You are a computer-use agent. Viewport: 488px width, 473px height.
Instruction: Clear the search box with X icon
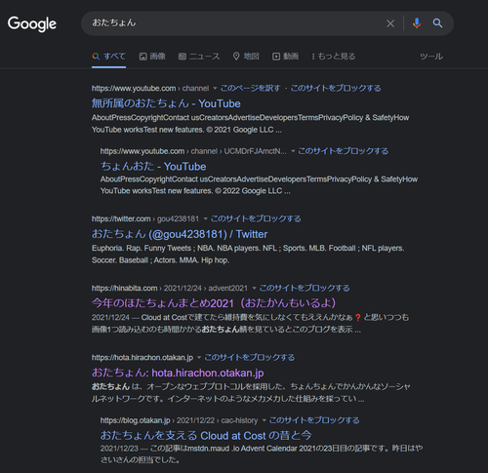390,23
